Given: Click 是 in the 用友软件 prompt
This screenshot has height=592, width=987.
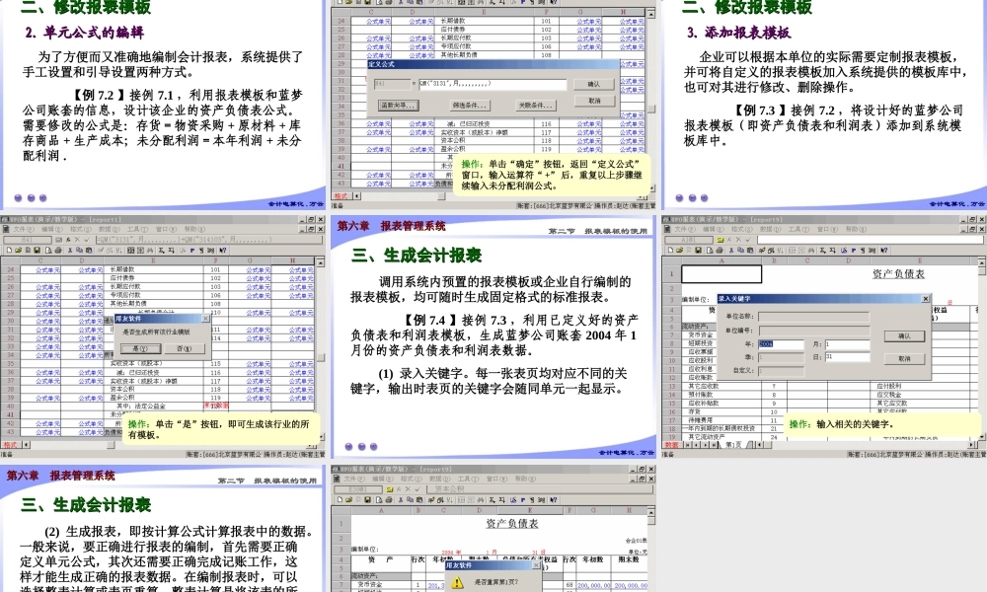Looking at the screenshot, I should click(140, 348).
